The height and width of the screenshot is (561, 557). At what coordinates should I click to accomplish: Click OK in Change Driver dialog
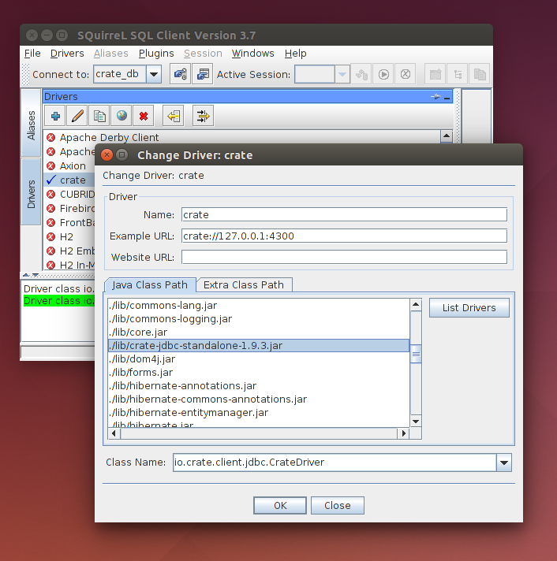point(280,505)
